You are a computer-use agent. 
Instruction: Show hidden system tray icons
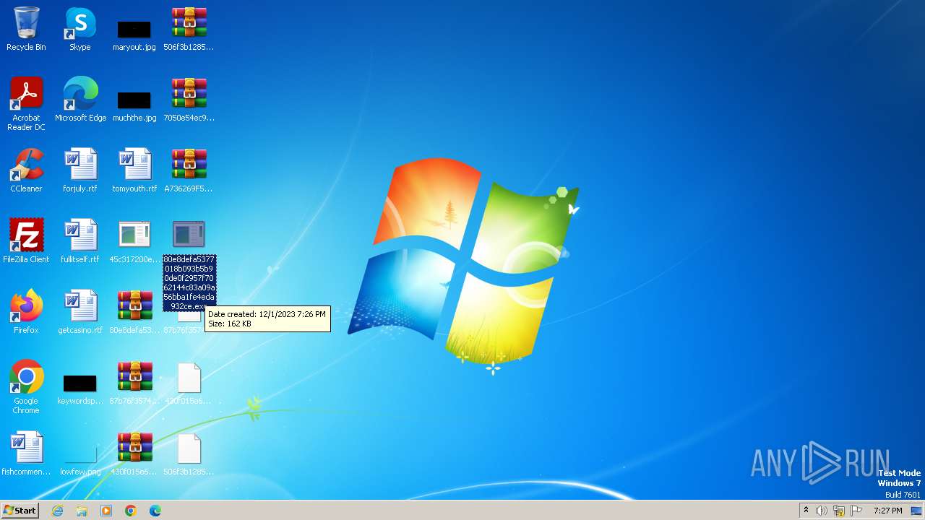click(806, 511)
